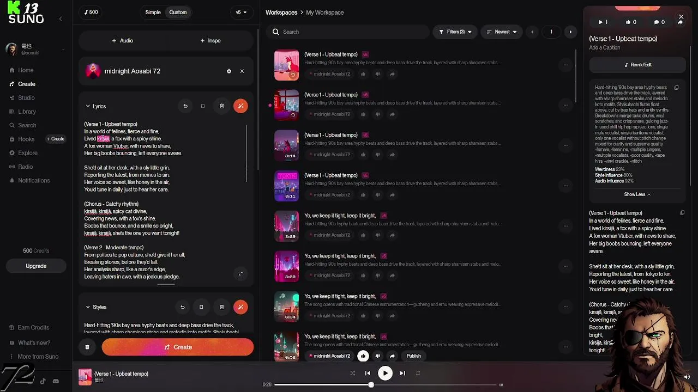Toggle repeat playback
Screen dimensions: 698x392
pyautogui.click(x=418, y=373)
